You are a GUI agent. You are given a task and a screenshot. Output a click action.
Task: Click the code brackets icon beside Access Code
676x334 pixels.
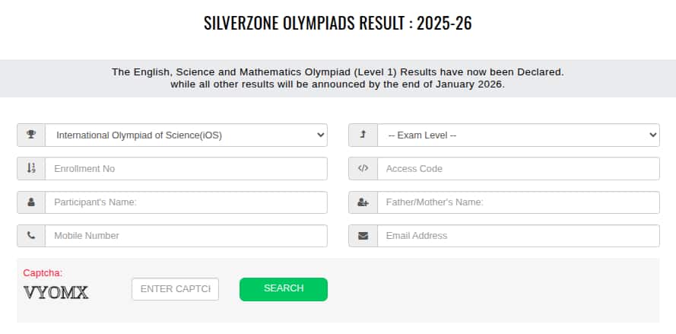point(363,169)
